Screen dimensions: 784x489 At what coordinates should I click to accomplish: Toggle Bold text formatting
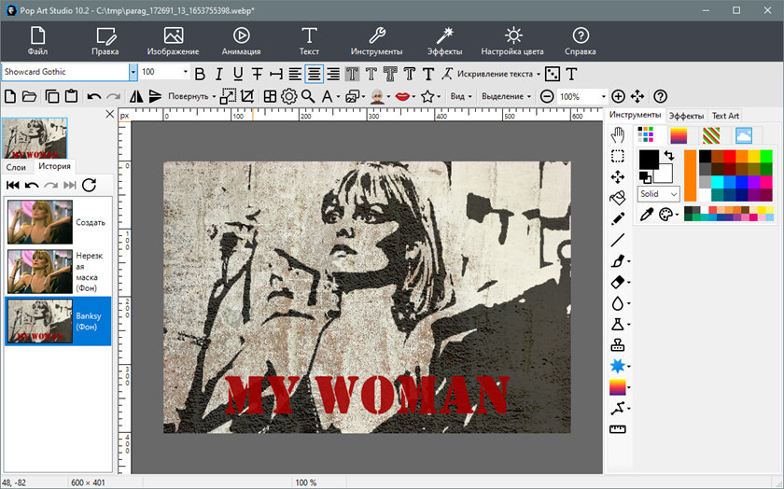[200, 74]
